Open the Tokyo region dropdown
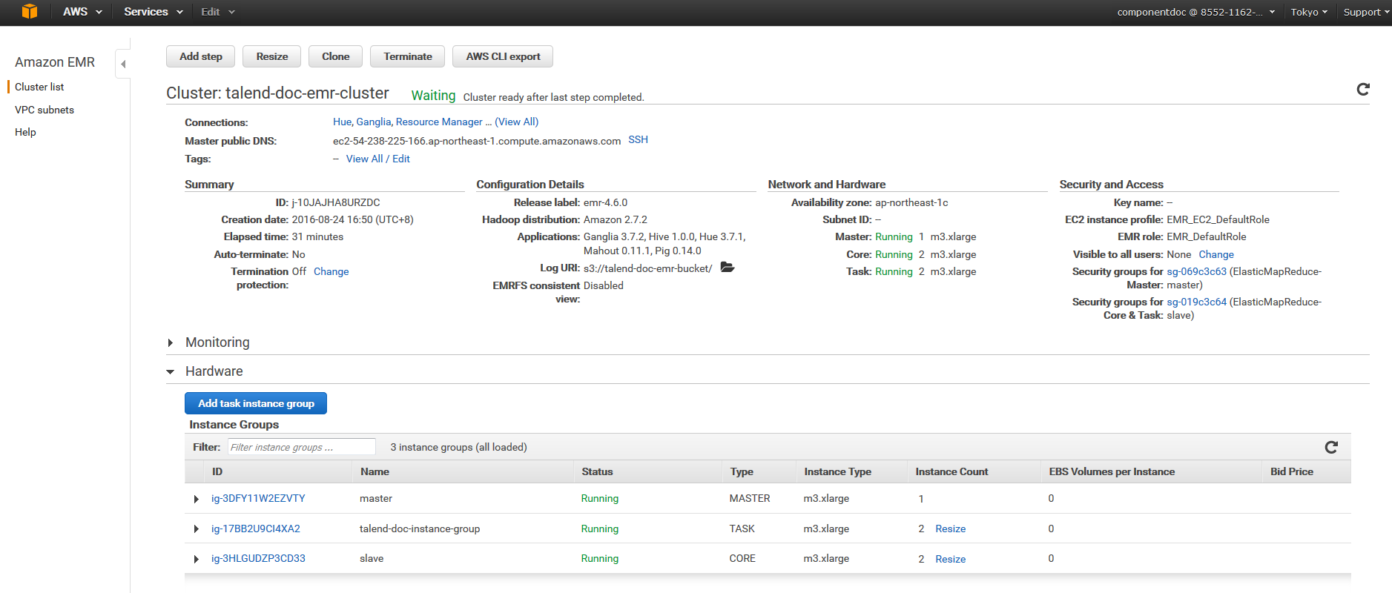The height and width of the screenshot is (593, 1392). pos(1308,12)
